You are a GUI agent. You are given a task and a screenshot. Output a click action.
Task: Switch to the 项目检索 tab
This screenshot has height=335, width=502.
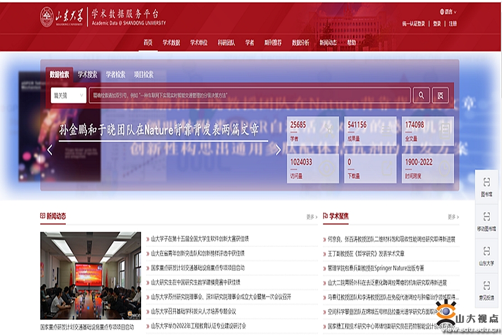point(144,75)
